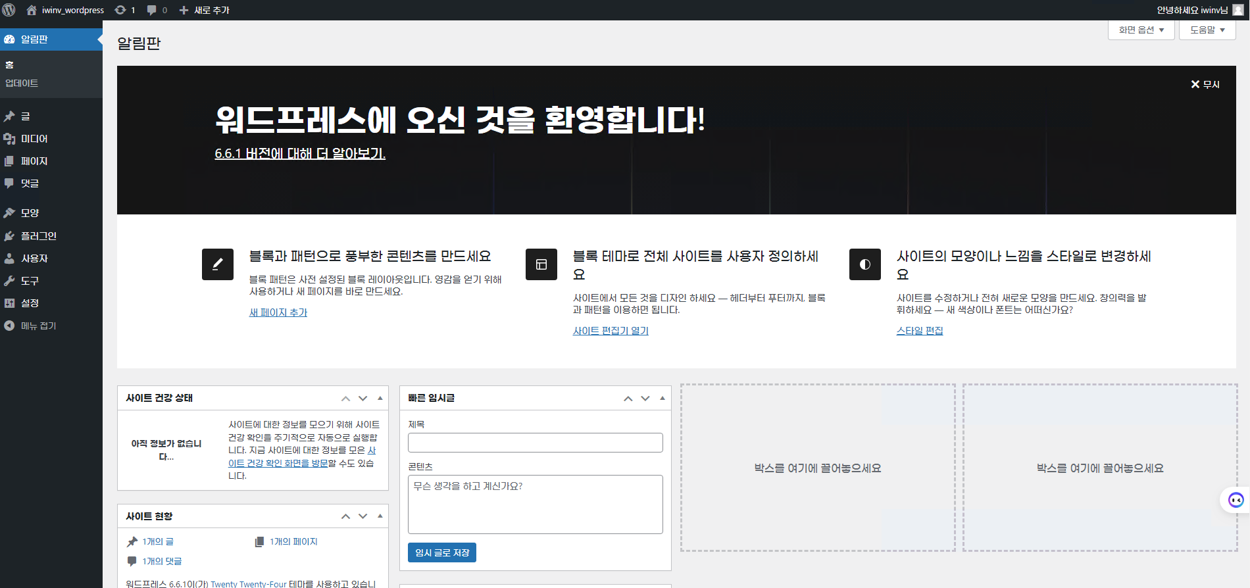Toggle 사이트 현황 panel collapse
The width and height of the screenshot is (1250, 588).
pos(380,516)
